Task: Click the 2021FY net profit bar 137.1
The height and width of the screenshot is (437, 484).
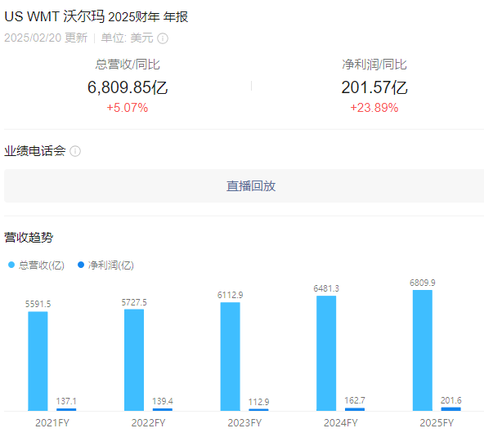Action: point(66,409)
